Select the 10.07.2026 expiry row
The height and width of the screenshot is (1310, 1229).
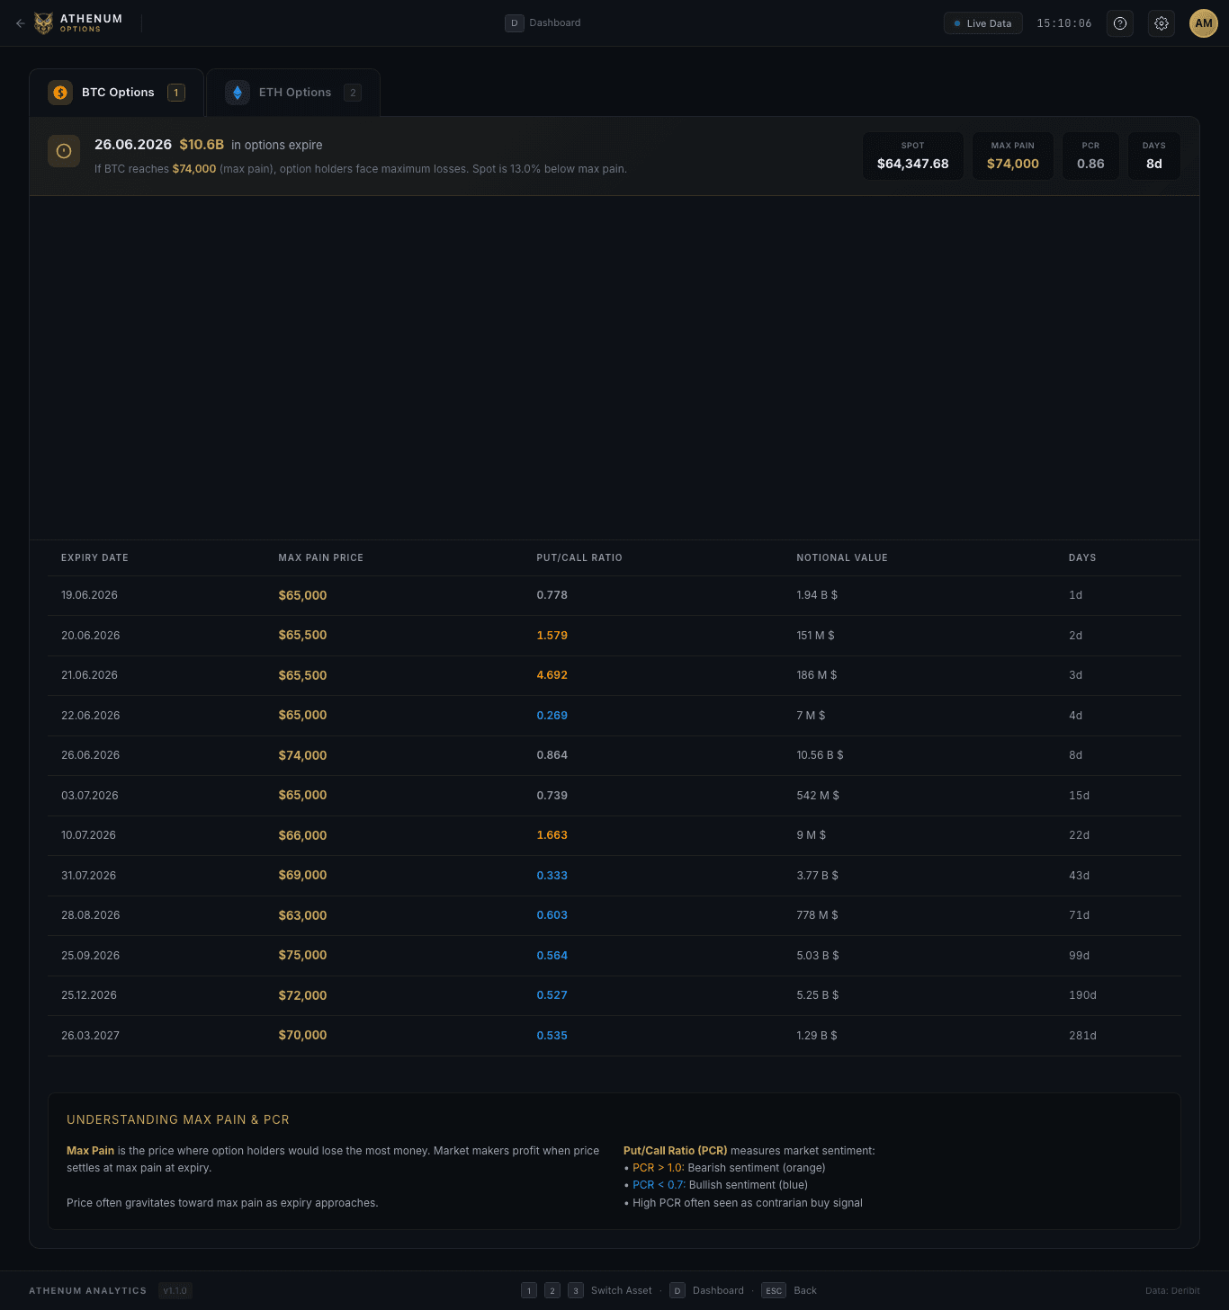pyautogui.click(x=614, y=835)
